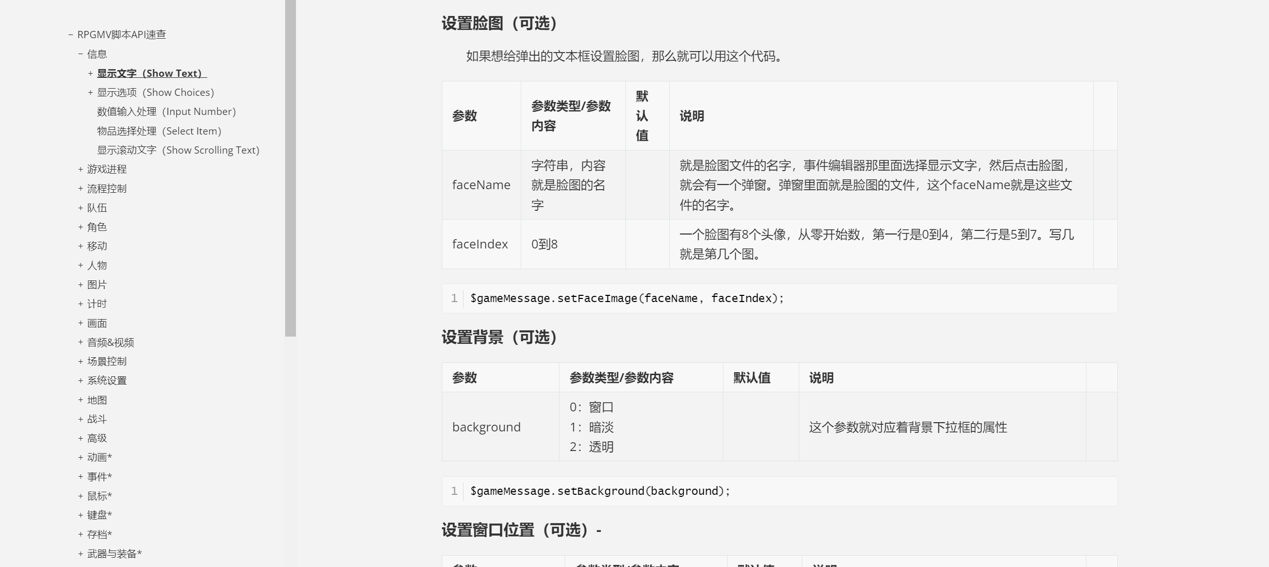Expand the 显示文字 (Show Text) node
Viewport: 1269px width, 567px height.
(90, 73)
